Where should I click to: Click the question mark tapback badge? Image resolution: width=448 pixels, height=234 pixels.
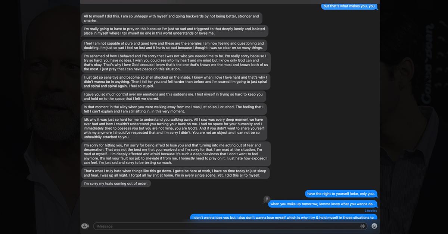(267, 199)
